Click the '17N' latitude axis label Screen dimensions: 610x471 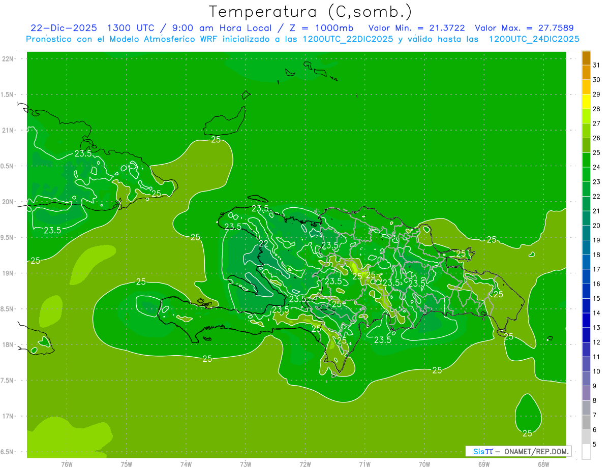[7, 416]
